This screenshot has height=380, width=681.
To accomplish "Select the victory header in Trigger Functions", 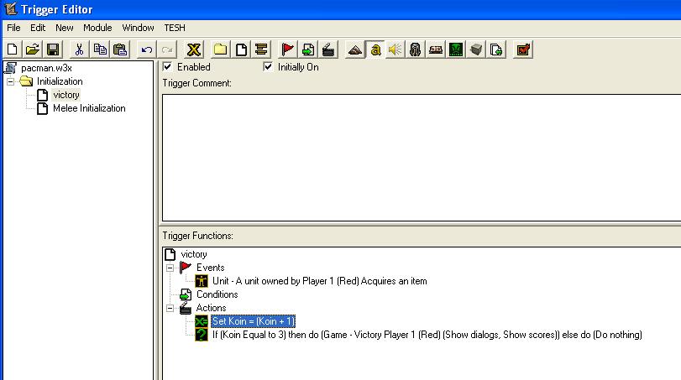I will pyautogui.click(x=194, y=254).
